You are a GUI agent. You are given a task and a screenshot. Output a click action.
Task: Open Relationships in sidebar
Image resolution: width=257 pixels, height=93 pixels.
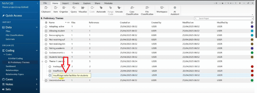click(x=12, y=70)
